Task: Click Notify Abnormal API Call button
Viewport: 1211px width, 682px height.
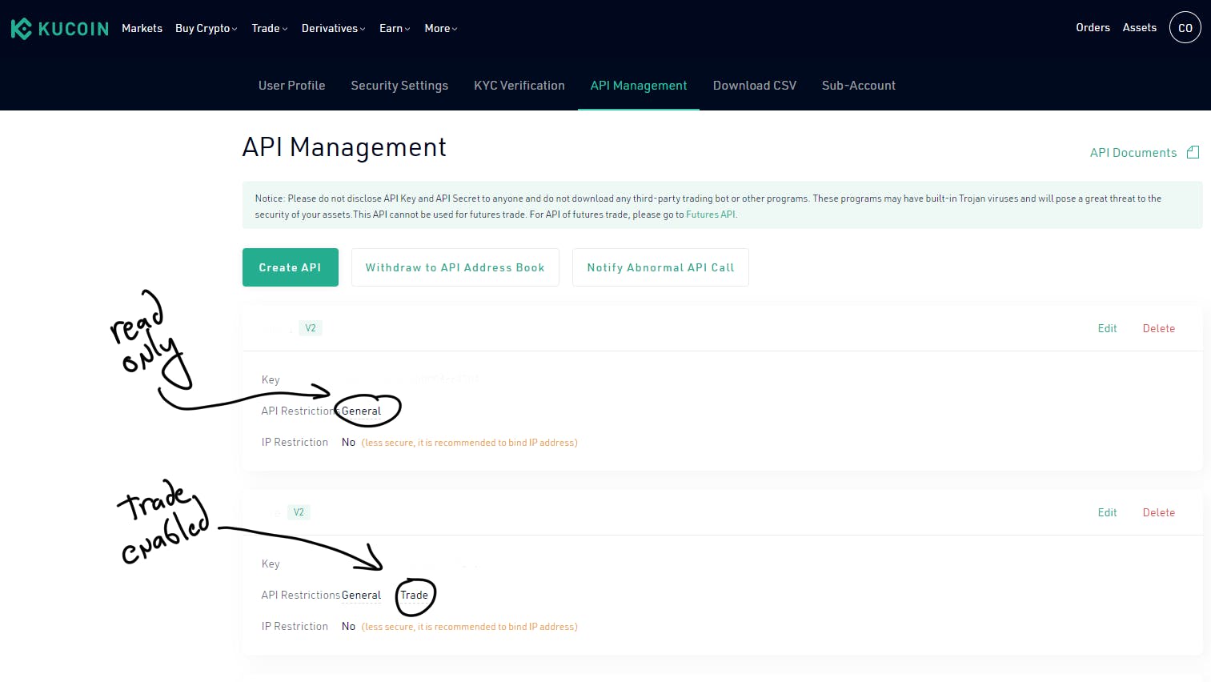Action: pyautogui.click(x=660, y=267)
